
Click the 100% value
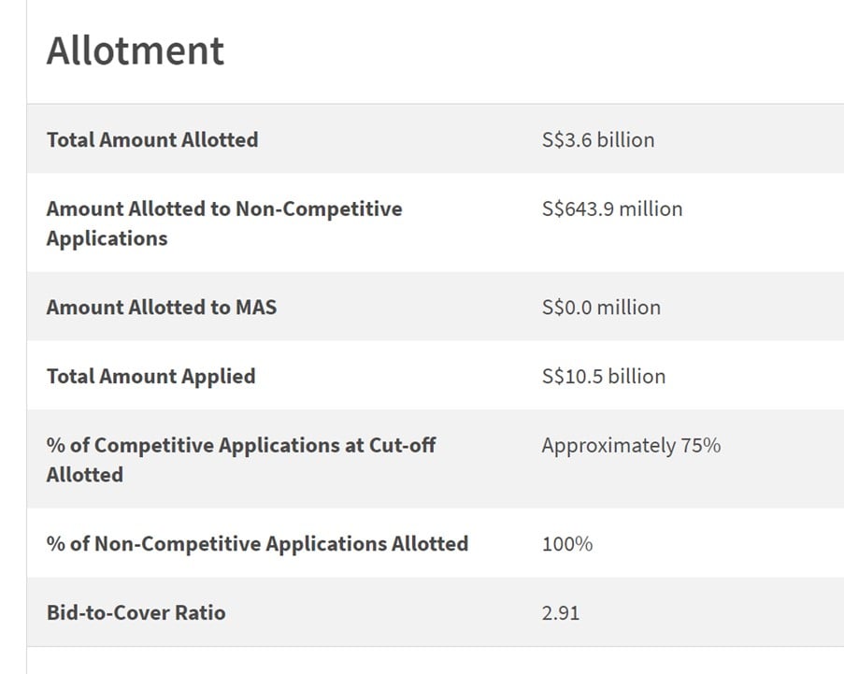tap(566, 543)
